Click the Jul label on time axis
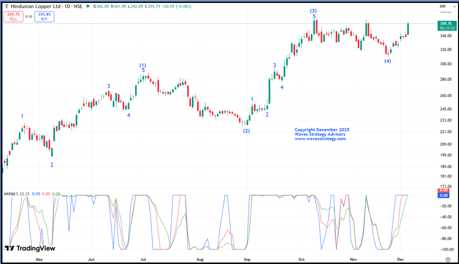This screenshot has width=459, height=264. pos(143,259)
